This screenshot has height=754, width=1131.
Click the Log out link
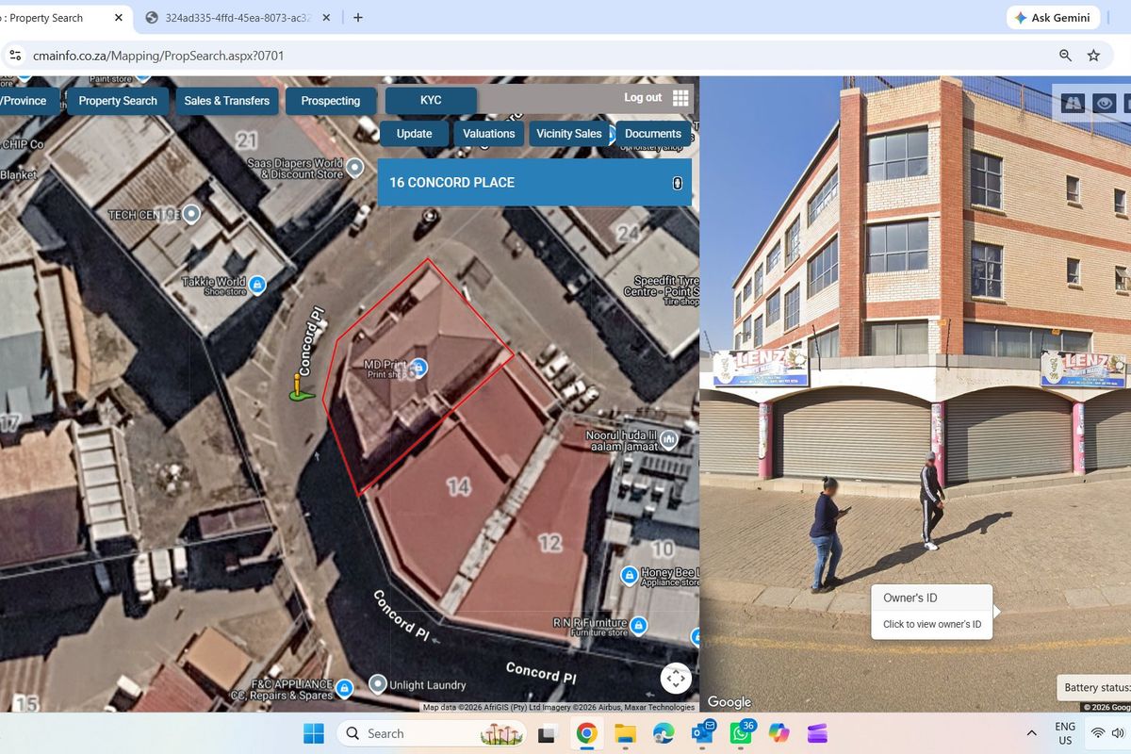pos(643,98)
